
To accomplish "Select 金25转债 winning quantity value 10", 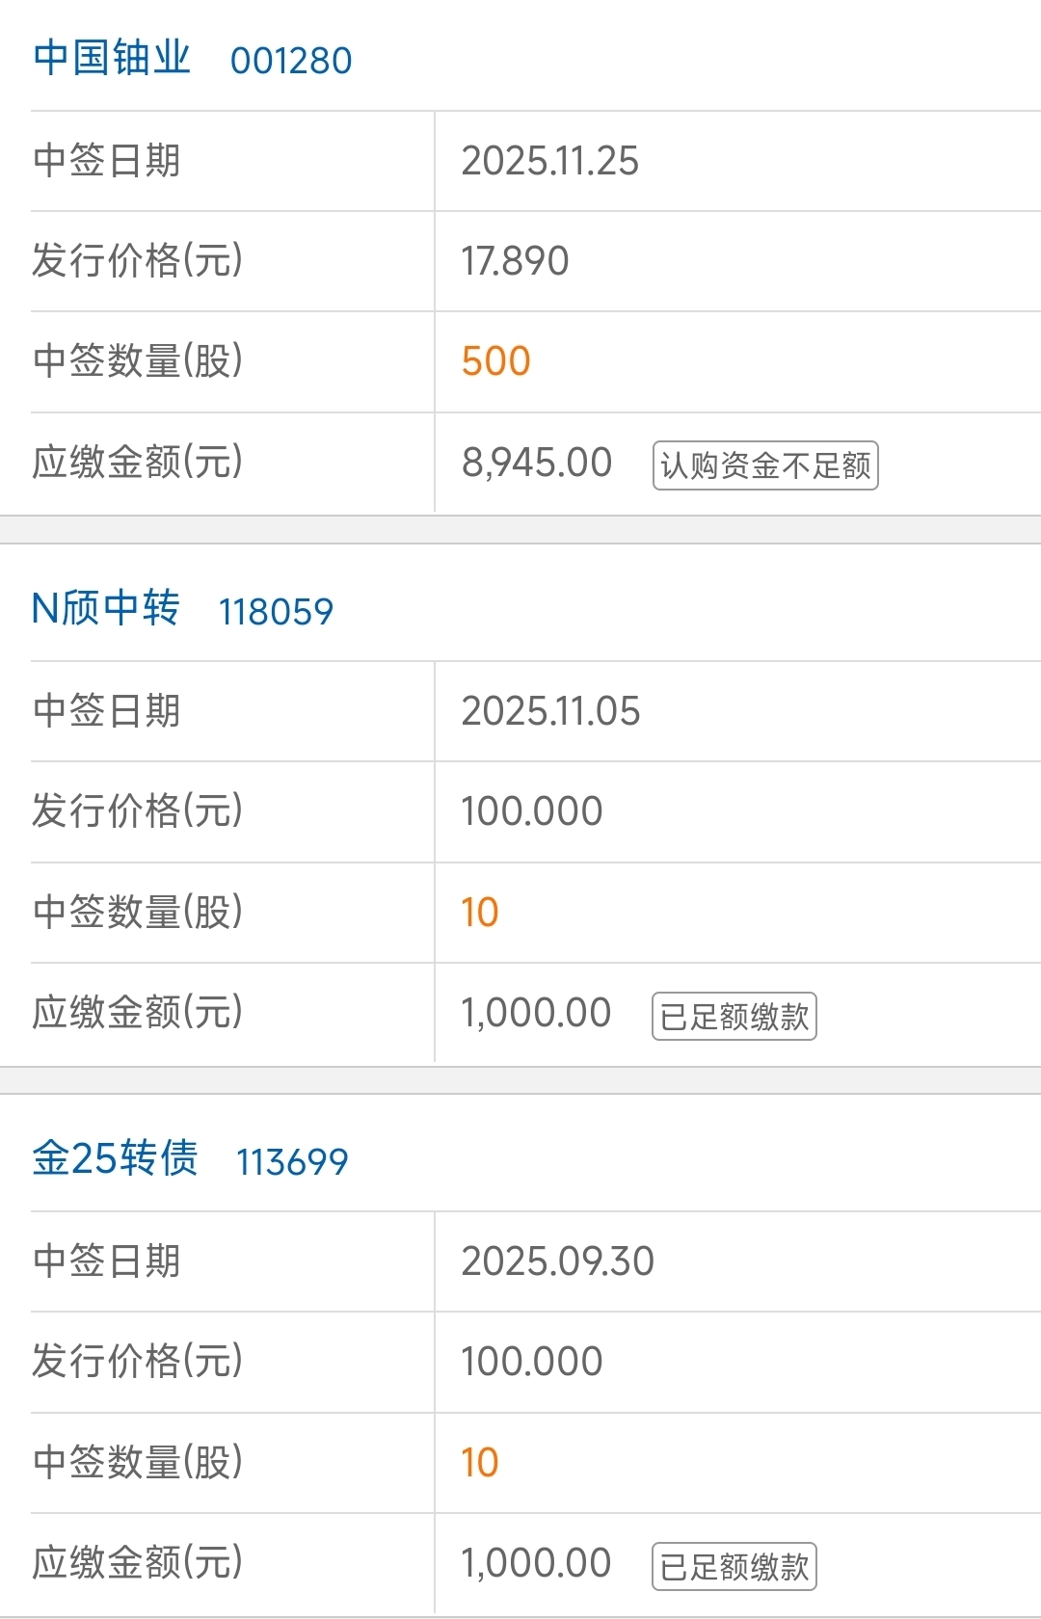I will coord(480,1463).
